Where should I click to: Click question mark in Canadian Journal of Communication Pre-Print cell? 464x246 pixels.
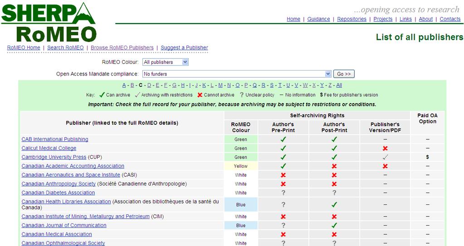click(283, 225)
